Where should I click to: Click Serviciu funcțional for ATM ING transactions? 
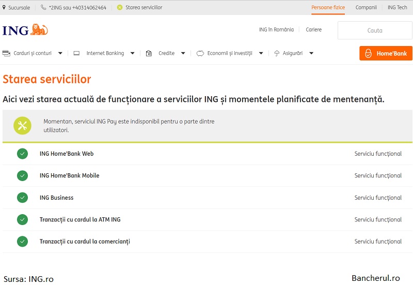pyautogui.click(x=378, y=219)
